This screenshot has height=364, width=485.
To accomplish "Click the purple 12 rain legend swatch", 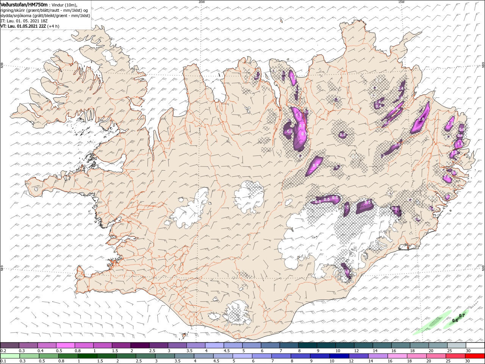I will tap(358, 356).
